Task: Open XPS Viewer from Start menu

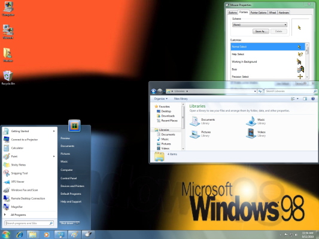Action: [x=29, y=182]
